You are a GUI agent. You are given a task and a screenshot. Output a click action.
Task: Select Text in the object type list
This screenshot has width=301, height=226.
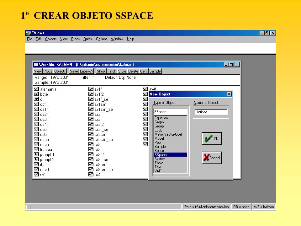171,167
